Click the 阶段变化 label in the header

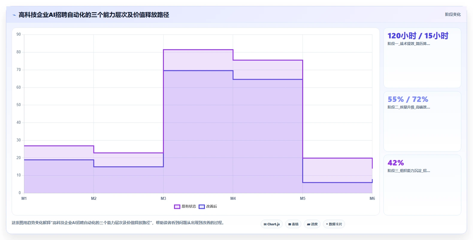click(x=453, y=14)
